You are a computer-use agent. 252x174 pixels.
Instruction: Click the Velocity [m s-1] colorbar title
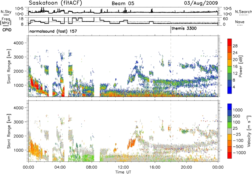pos(249,131)
